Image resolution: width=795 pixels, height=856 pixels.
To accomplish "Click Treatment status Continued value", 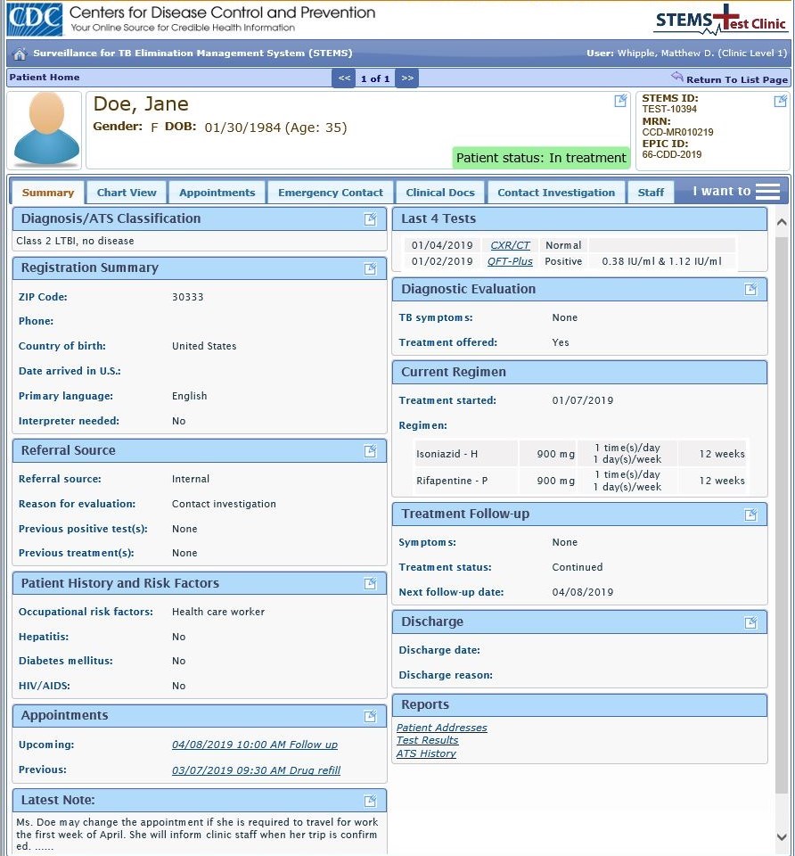I will pos(578,567).
